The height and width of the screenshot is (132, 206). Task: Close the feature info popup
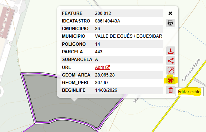(x=170, y=13)
